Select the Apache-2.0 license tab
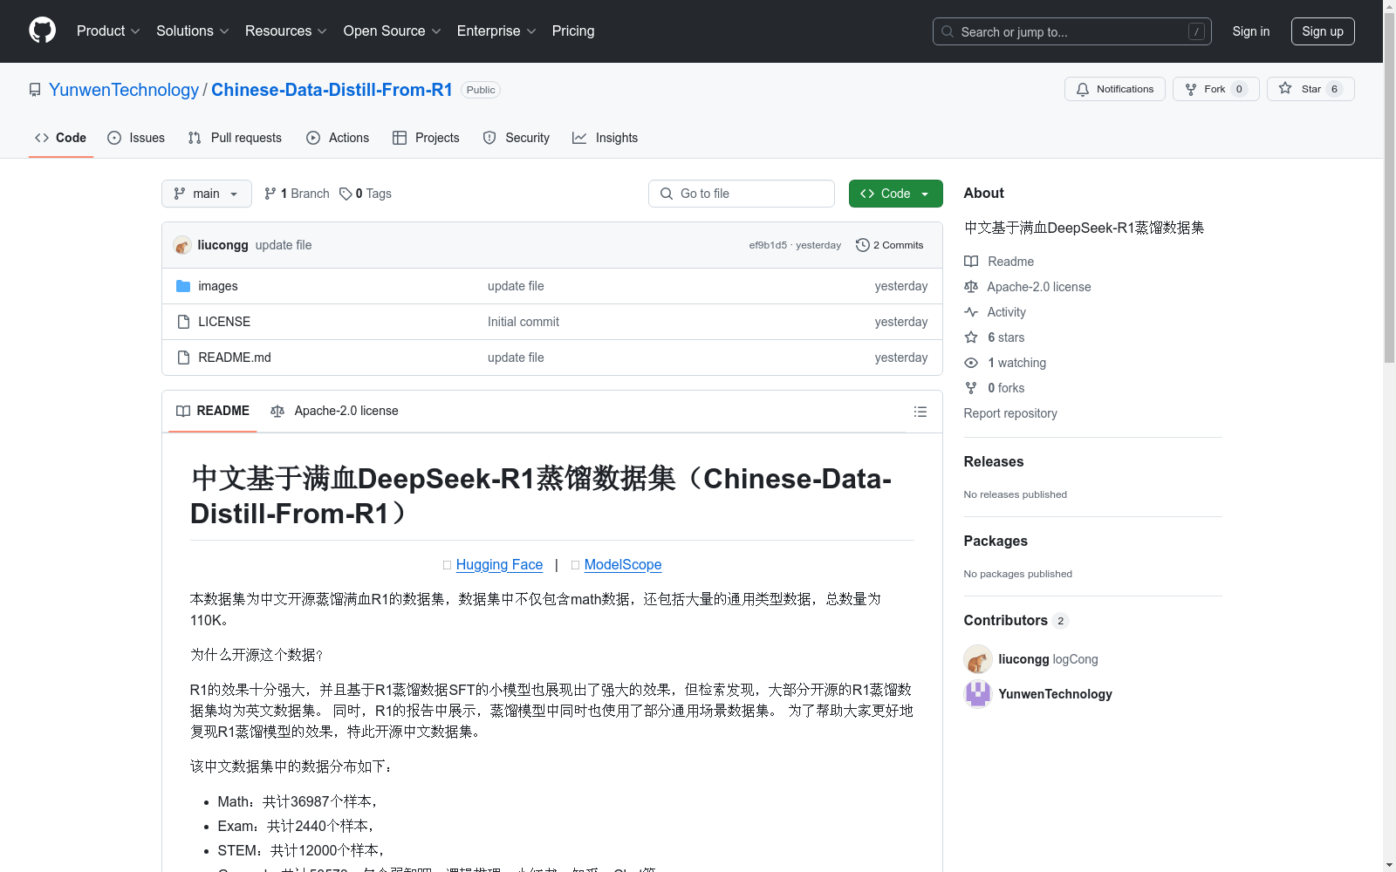This screenshot has height=872, width=1396. 335,411
